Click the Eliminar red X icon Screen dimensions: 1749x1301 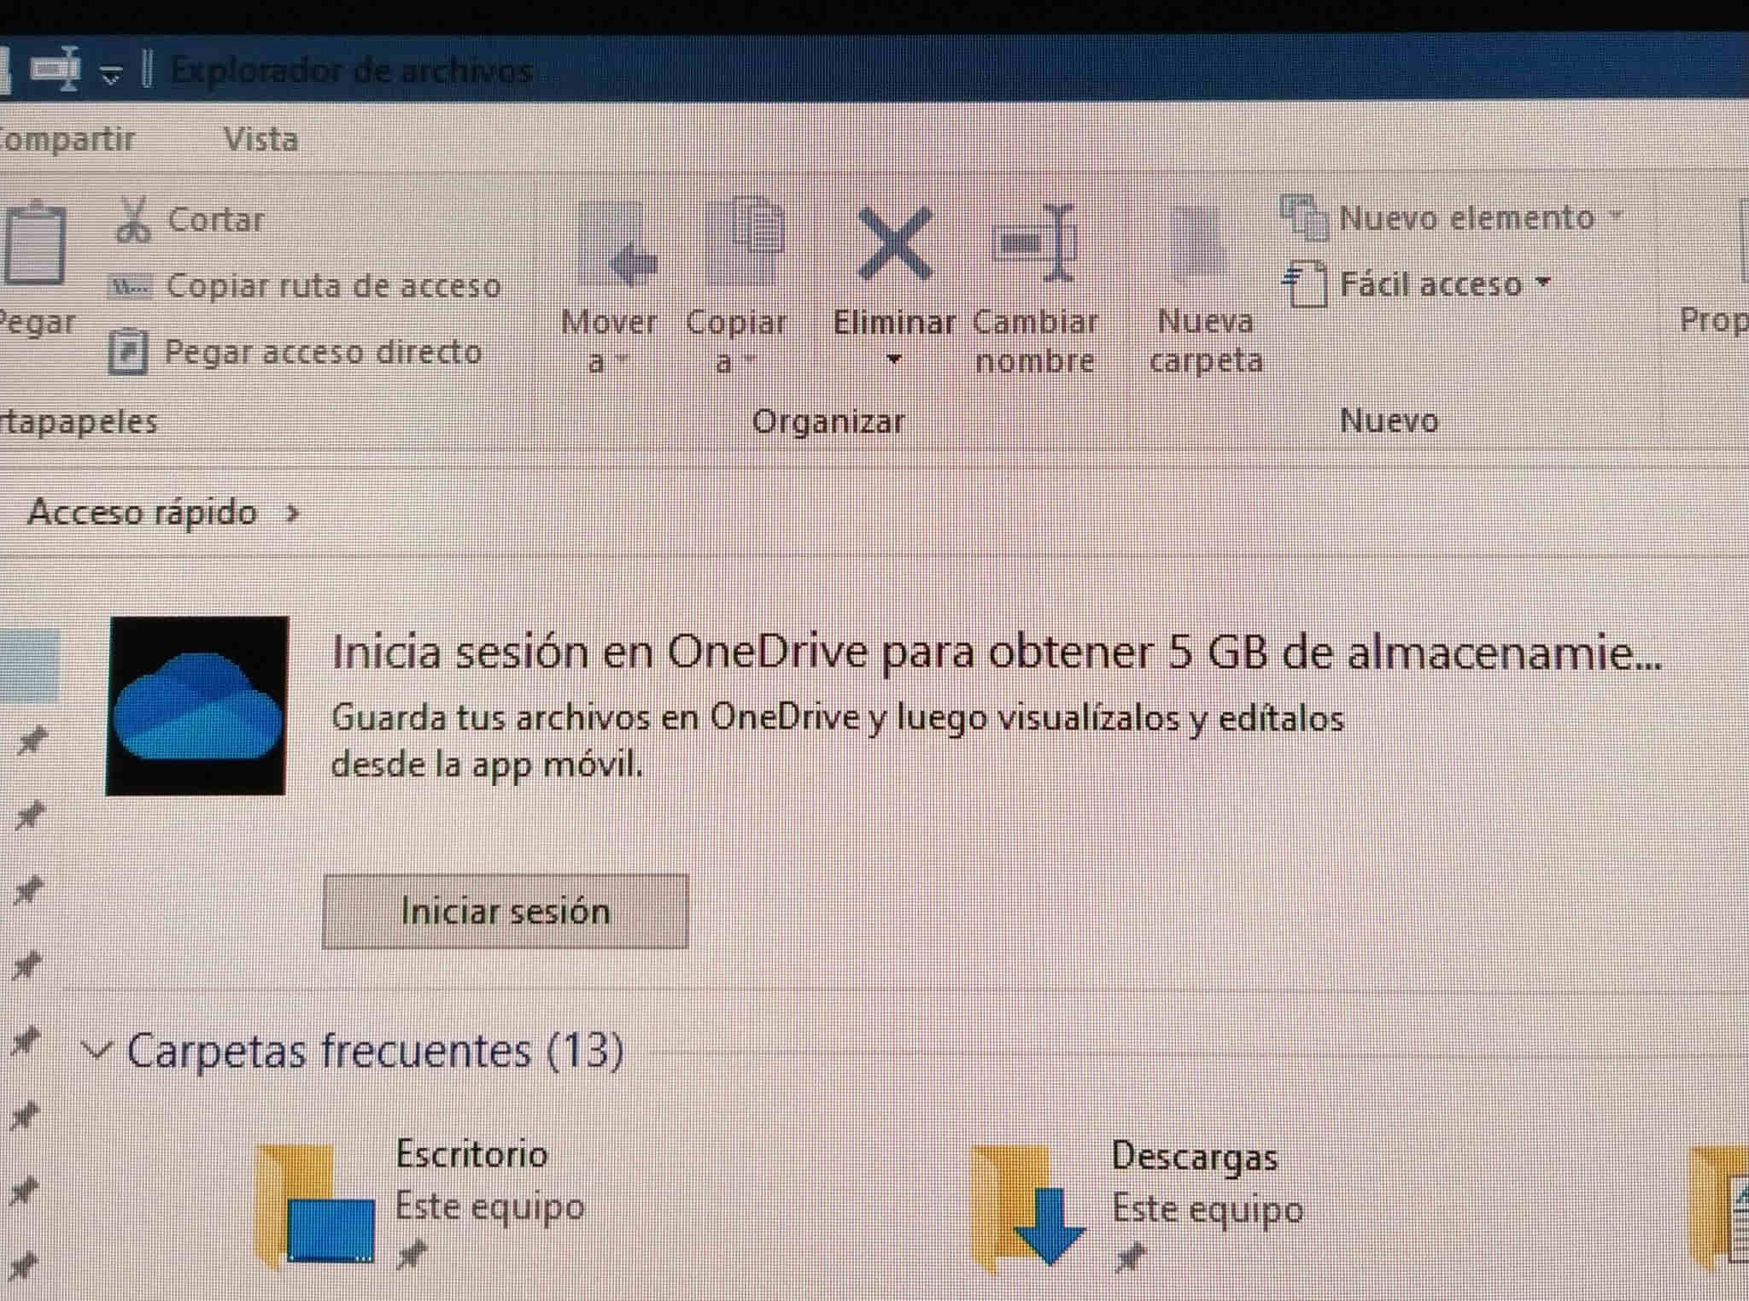pyautogui.click(x=894, y=245)
